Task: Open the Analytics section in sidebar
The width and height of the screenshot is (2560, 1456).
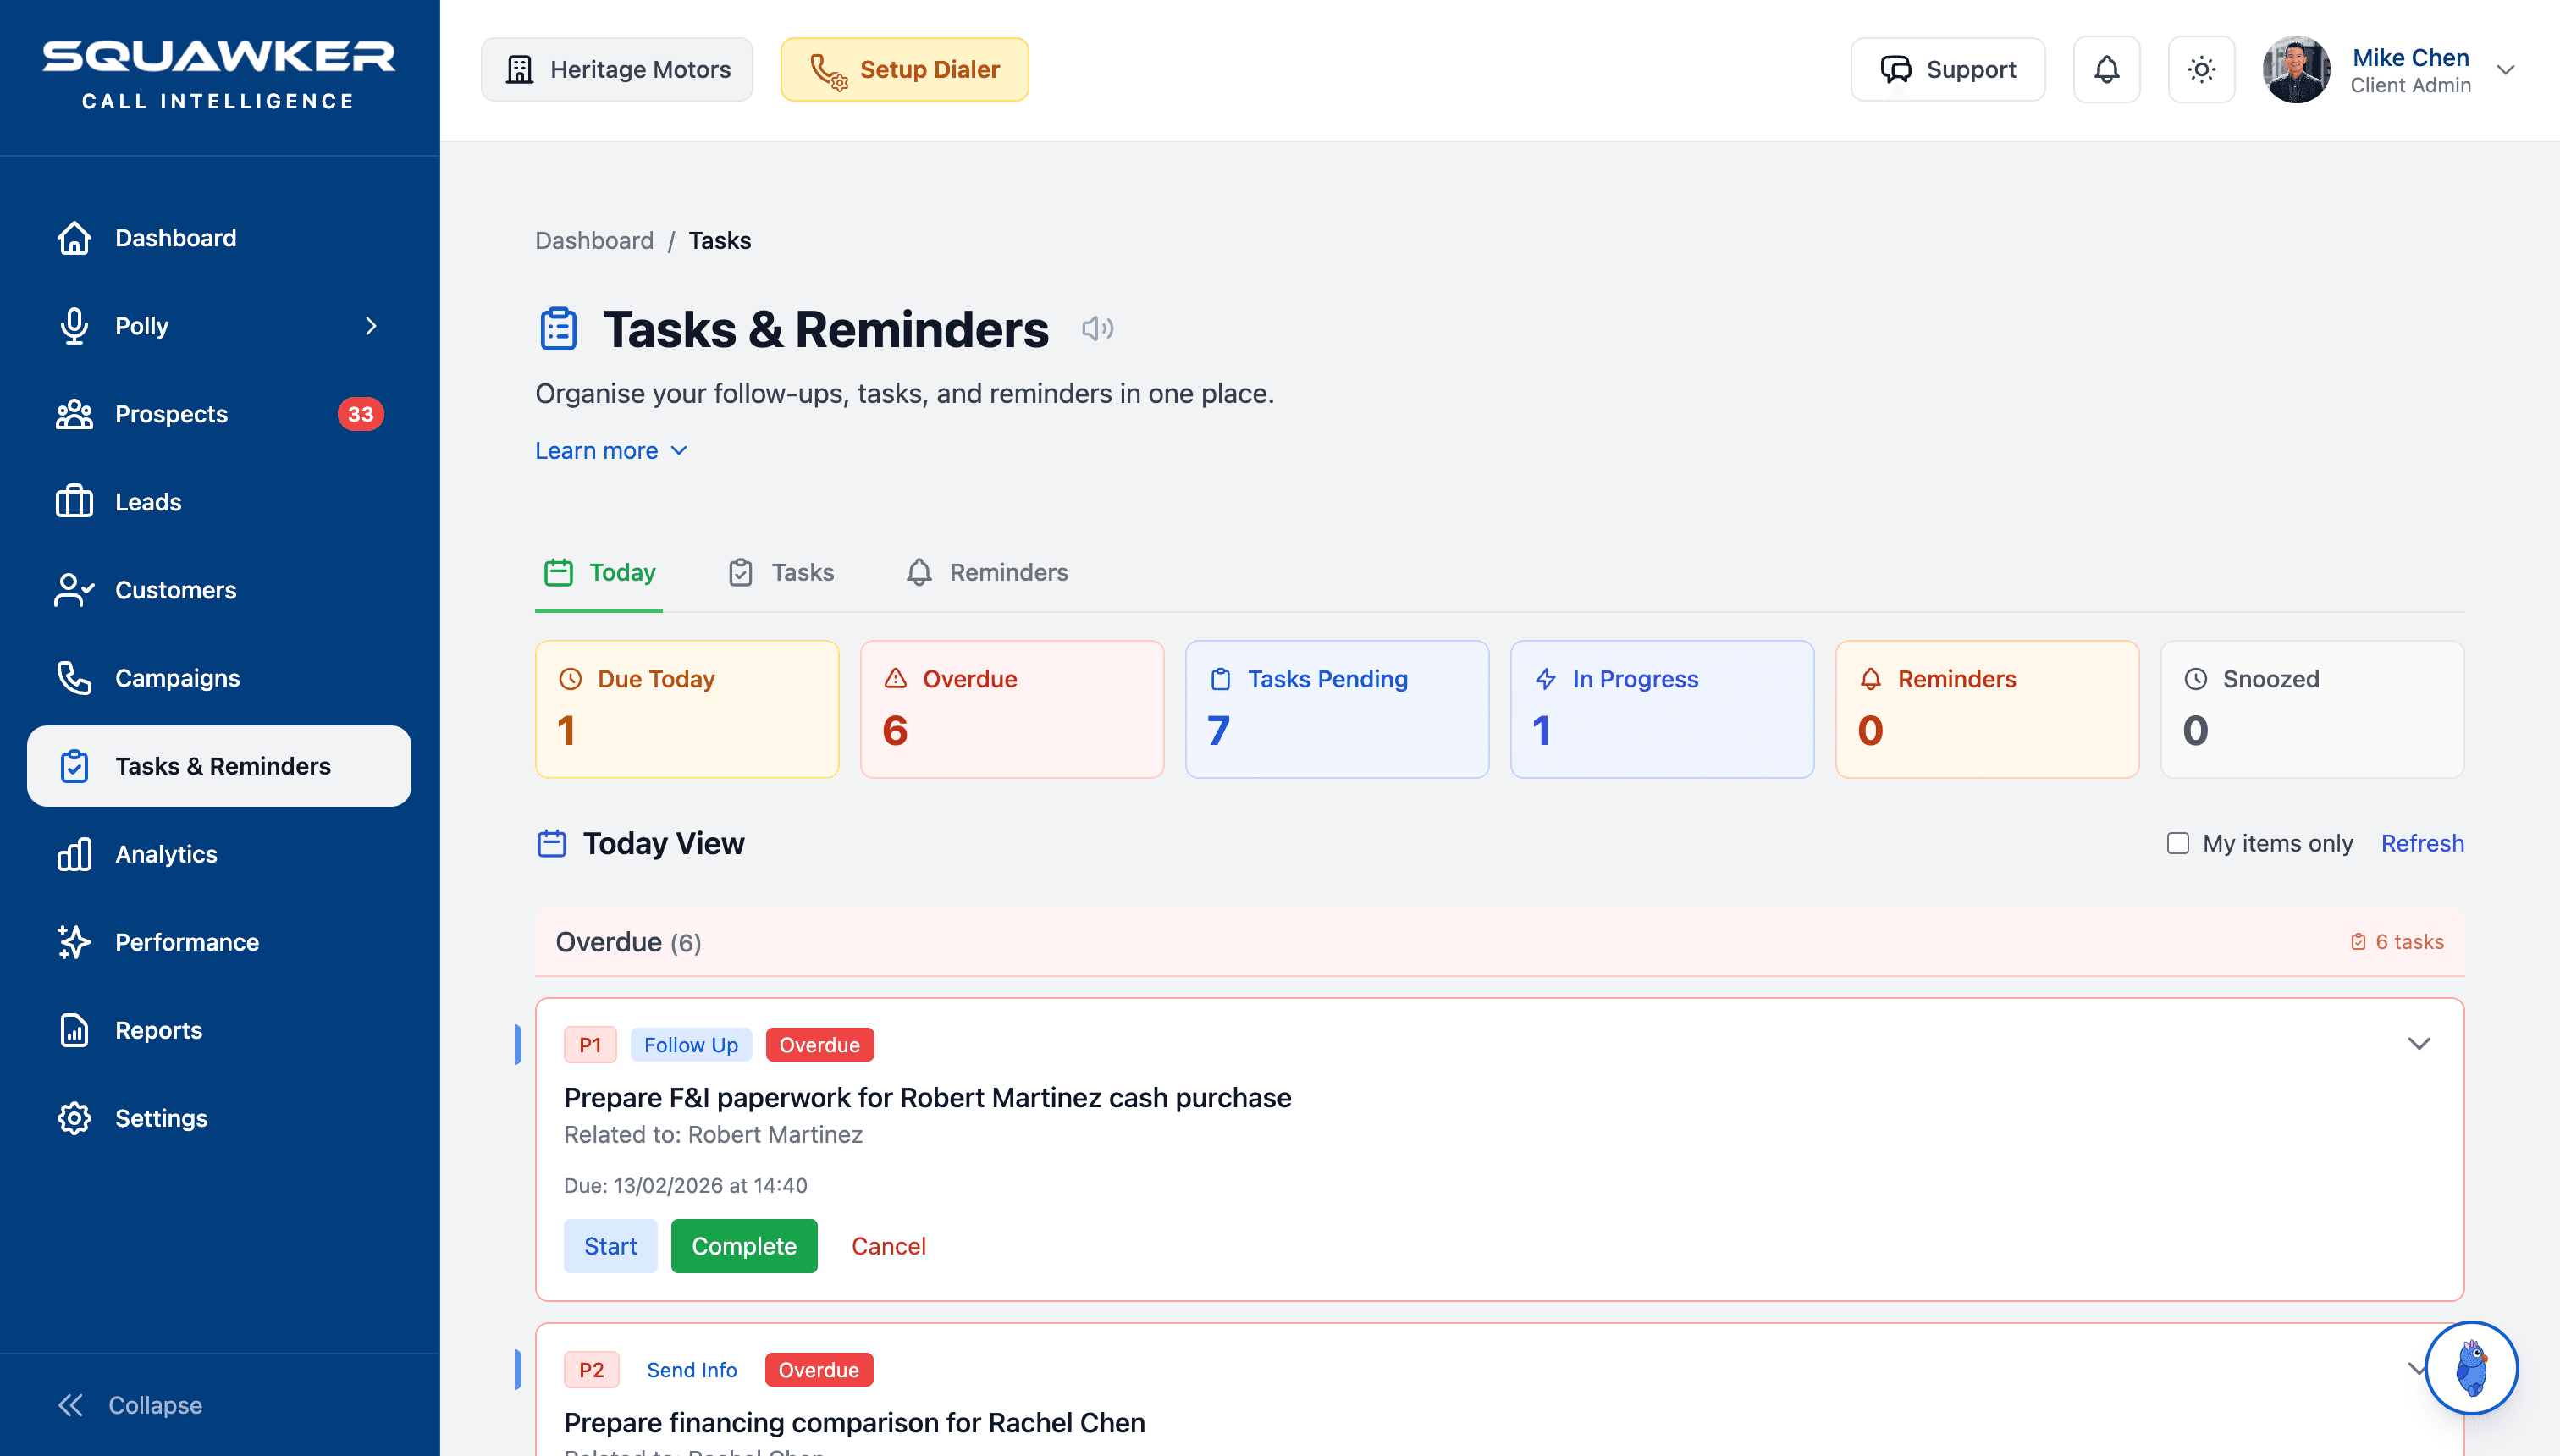Action: pos(166,854)
